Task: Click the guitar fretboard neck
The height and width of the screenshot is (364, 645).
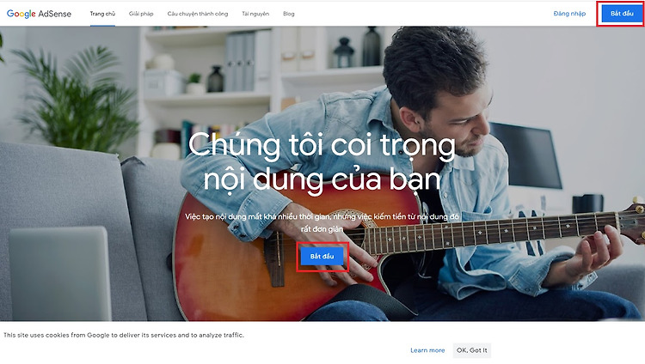Action: click(x=494, y=233)
